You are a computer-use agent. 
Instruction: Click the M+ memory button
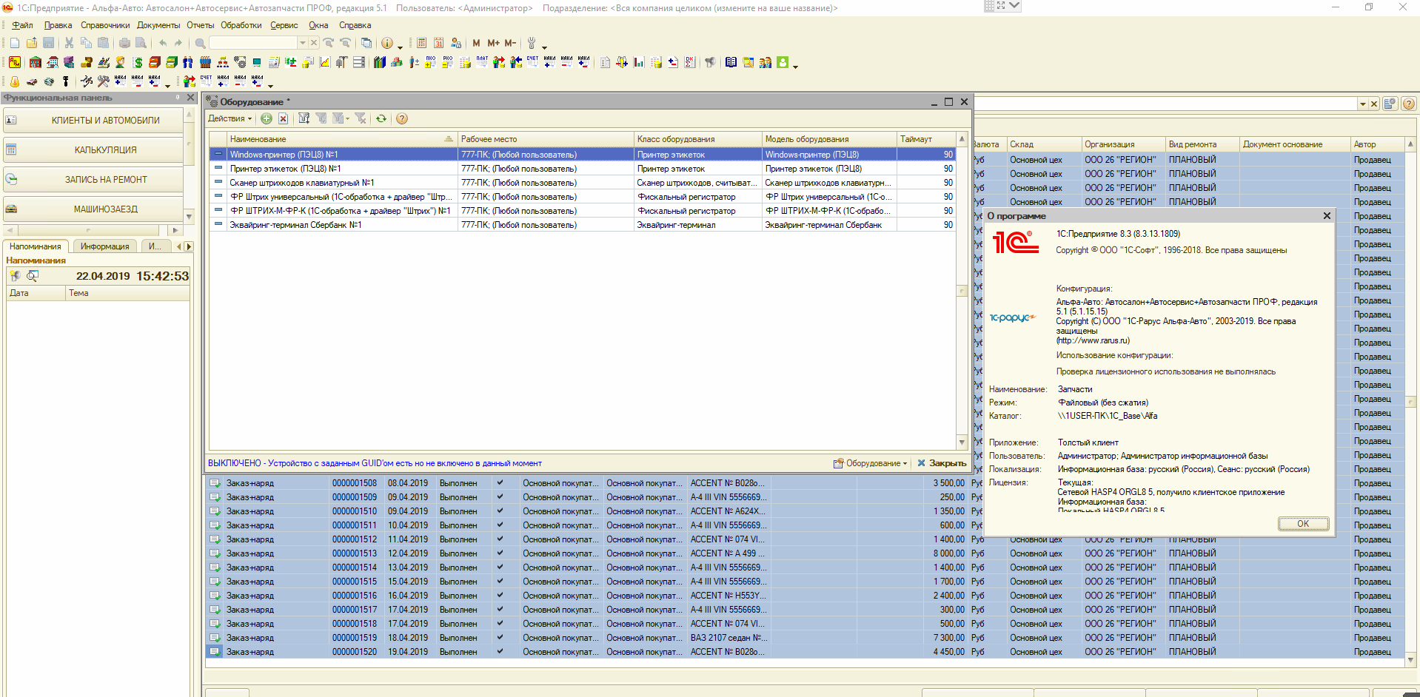[x=493, y=43]
